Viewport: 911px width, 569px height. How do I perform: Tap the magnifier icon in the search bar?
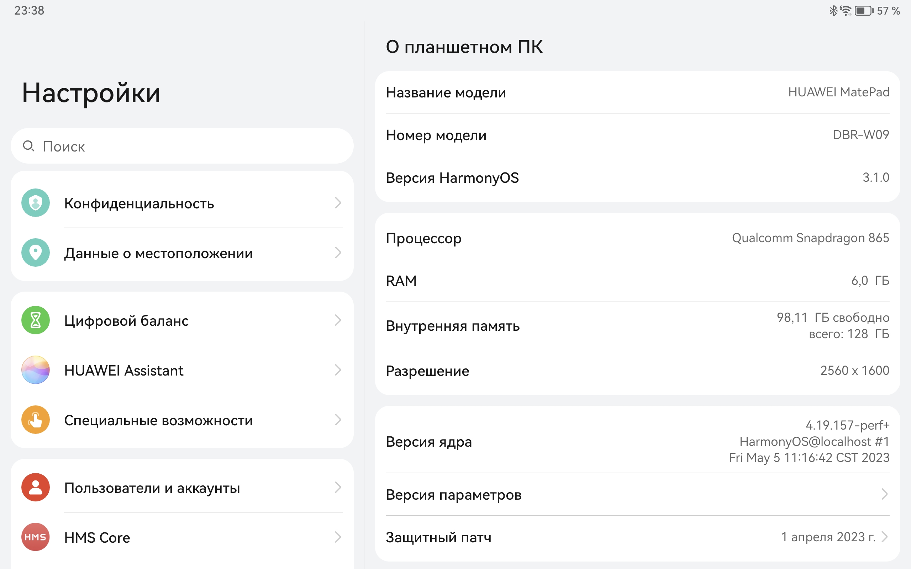click(x=28, y=146)
